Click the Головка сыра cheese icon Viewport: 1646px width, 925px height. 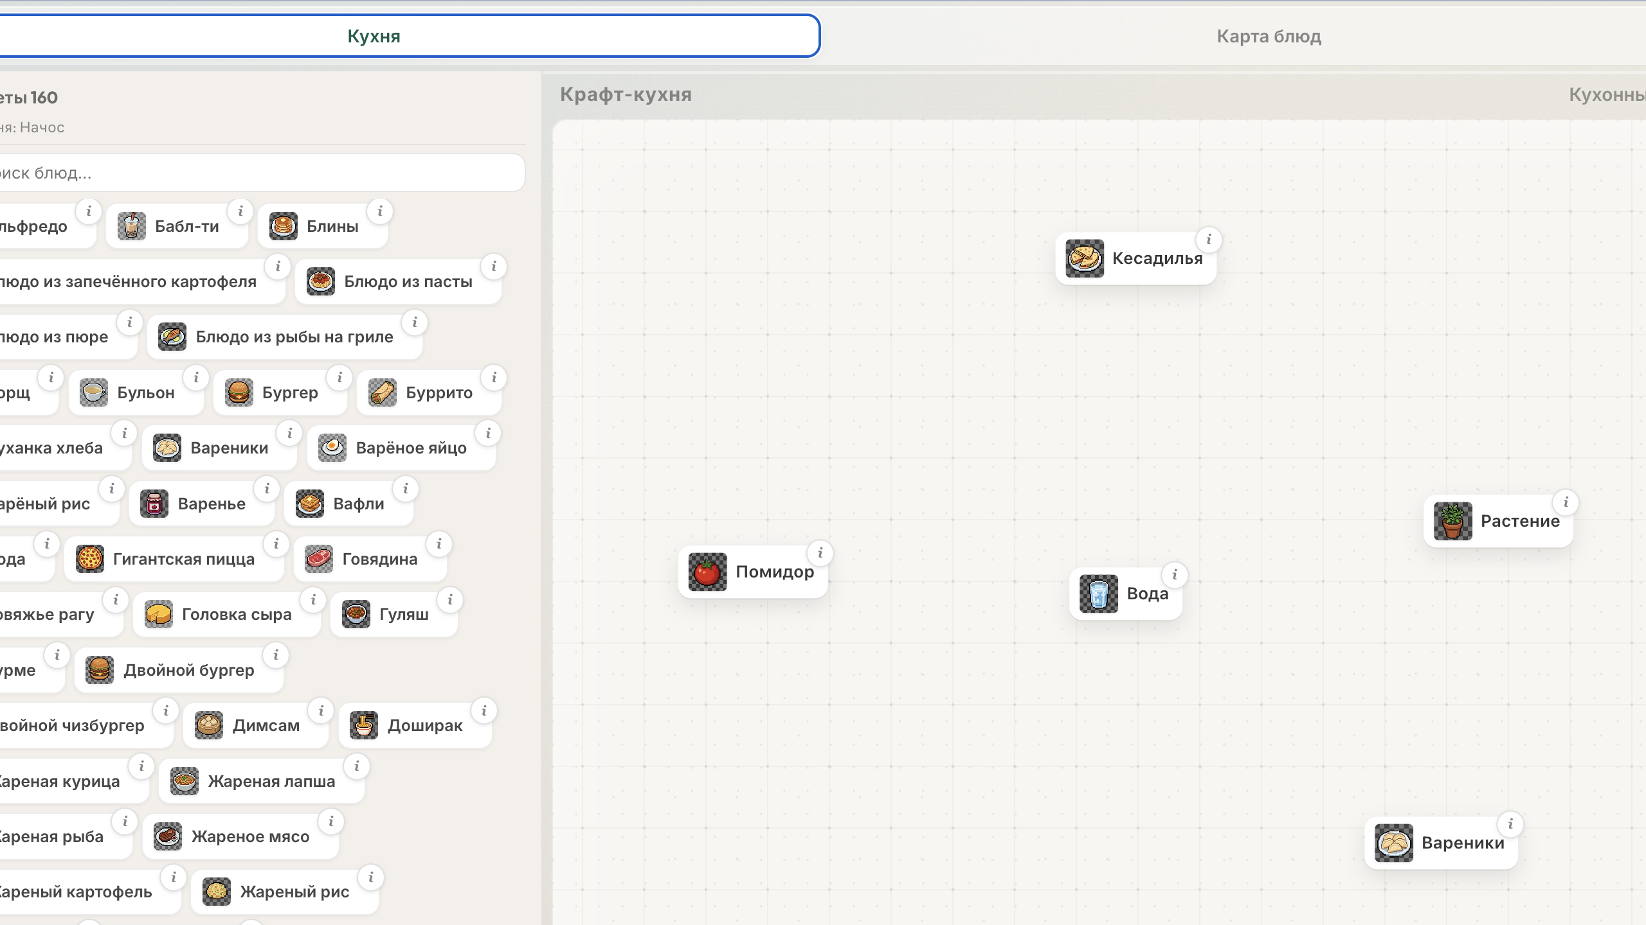(x=159, y=614)
